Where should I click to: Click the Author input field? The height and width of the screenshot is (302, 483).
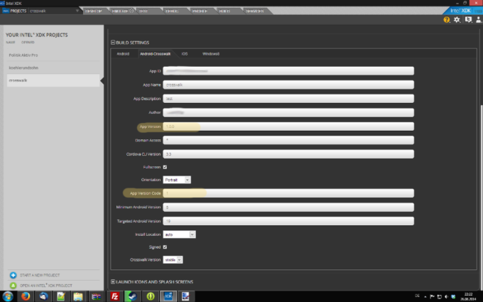coord(288,112)
